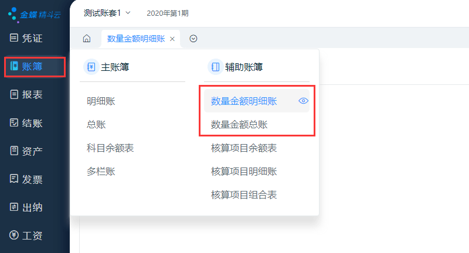Open 核算项目余额表 from the menu
This screenshot has width=469, height=253.
click(244, 148)
